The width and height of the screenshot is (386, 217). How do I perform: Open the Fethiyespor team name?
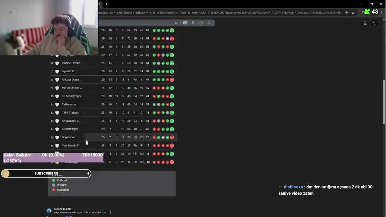(x=69, y=104)
